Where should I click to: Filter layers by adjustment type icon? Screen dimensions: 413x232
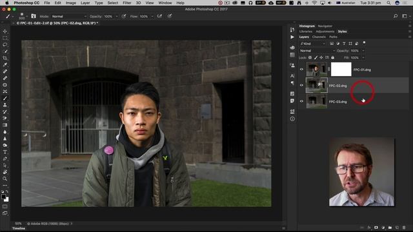(x=338, y=43)
